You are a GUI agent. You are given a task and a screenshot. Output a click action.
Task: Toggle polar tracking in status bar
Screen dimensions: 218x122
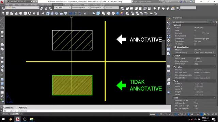[x=161, y=115]
